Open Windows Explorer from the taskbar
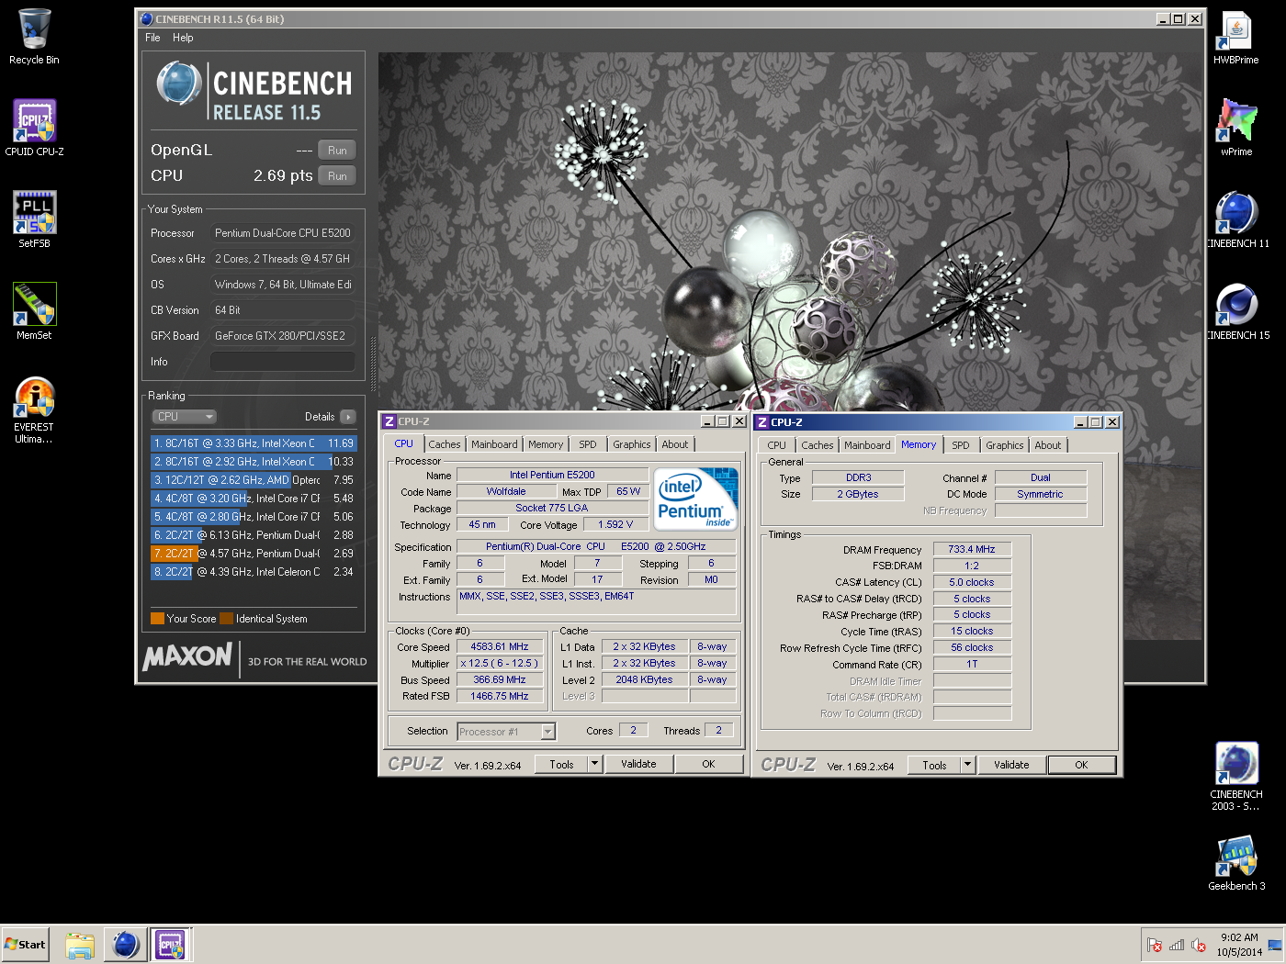This screenshot has height=964, width=1286. (x=80, y=945)
